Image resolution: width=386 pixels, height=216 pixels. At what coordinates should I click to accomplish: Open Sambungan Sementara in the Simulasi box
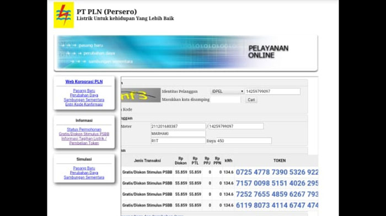tap(84, 177)
